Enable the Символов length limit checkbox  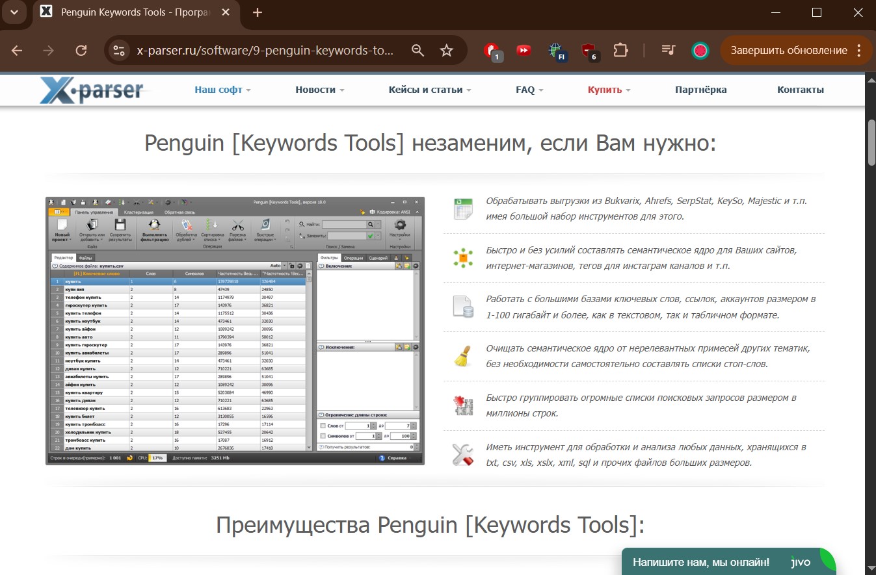pos(323,436)
